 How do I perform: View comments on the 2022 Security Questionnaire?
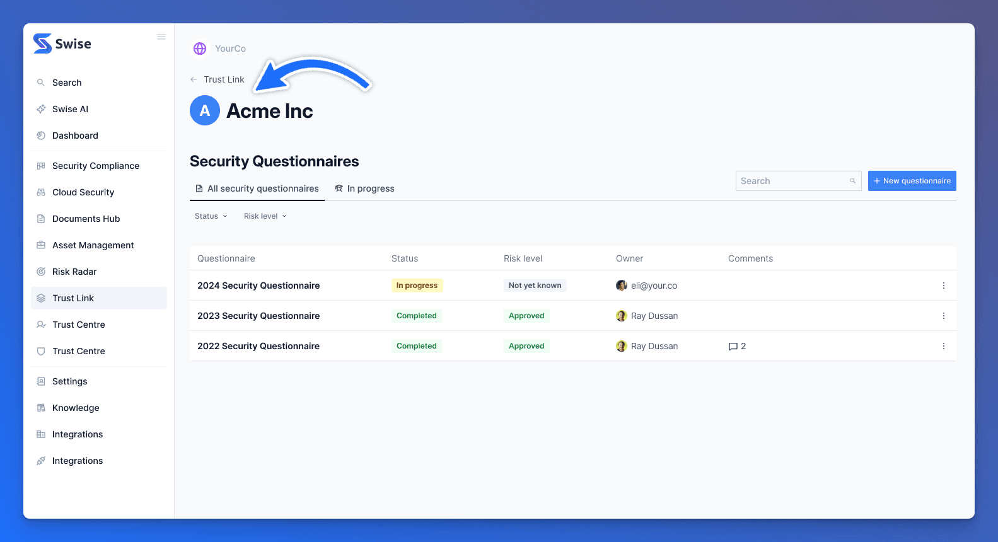(737, 346)
